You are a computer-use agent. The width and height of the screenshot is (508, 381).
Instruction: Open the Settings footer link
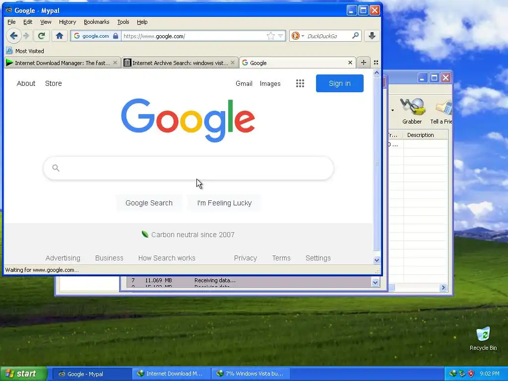tap(318, 258)
